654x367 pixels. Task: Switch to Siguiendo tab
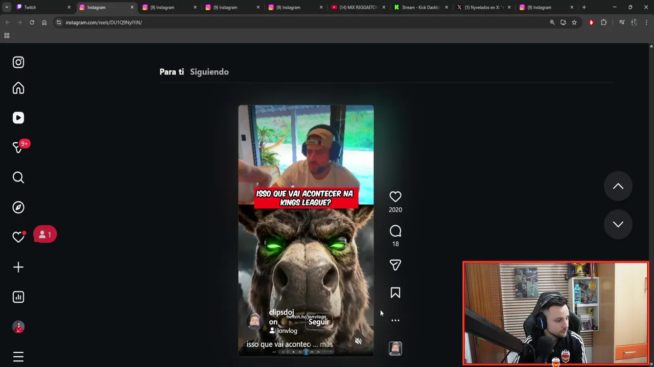coord(209,72)
